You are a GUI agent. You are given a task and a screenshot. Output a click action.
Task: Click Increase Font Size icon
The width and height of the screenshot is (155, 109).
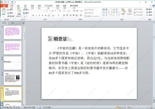pyautogui.click(x=53, y=11)
